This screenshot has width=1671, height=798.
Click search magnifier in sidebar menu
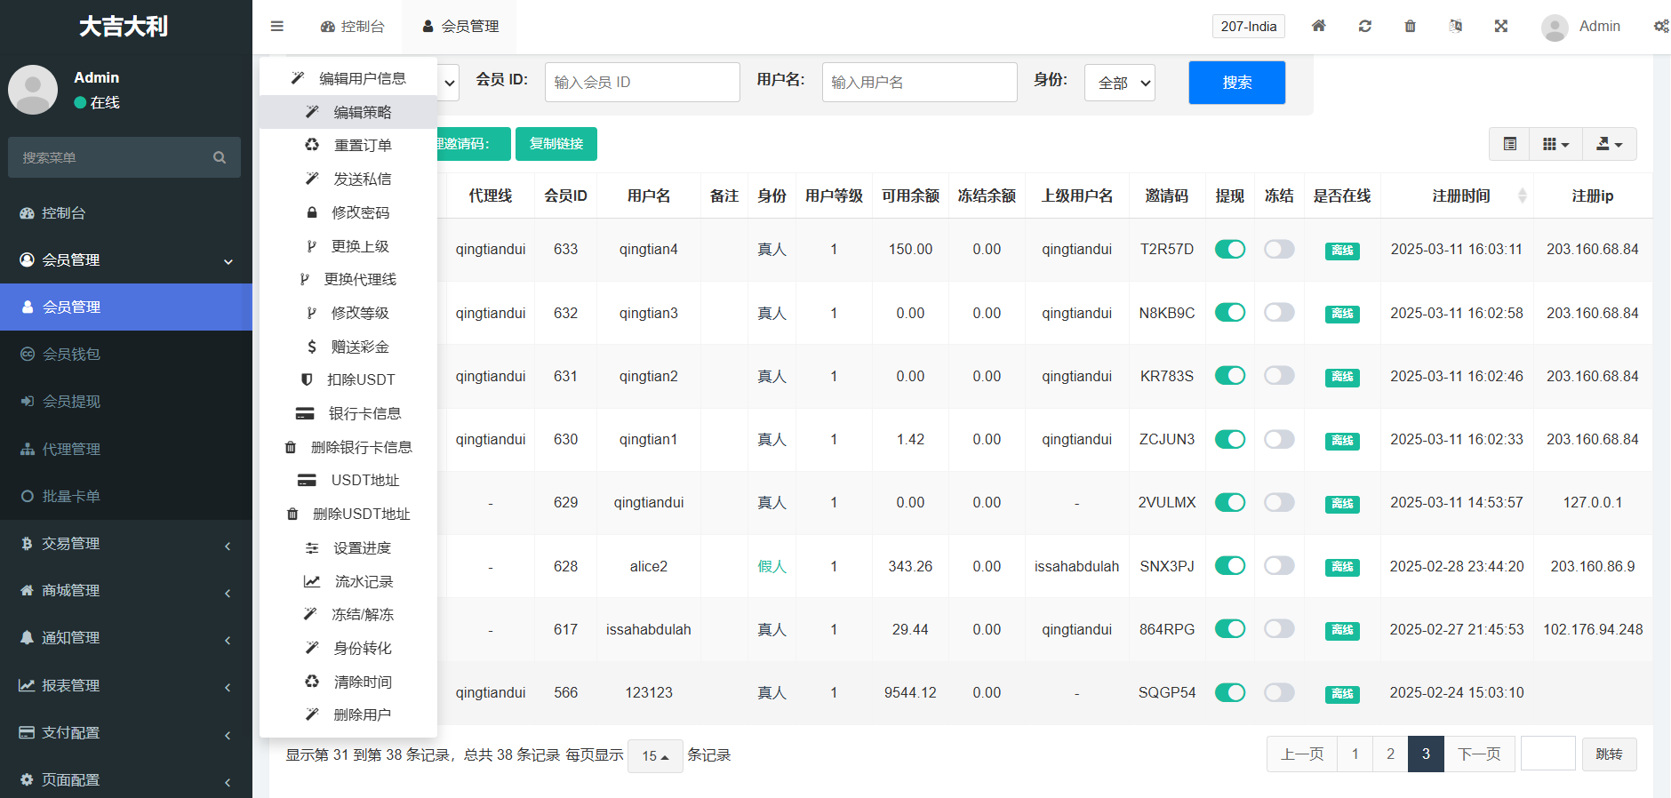220,157
